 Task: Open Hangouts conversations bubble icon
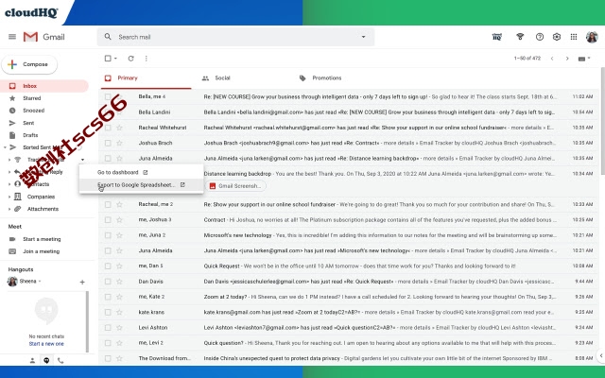(x=46, y=360)
